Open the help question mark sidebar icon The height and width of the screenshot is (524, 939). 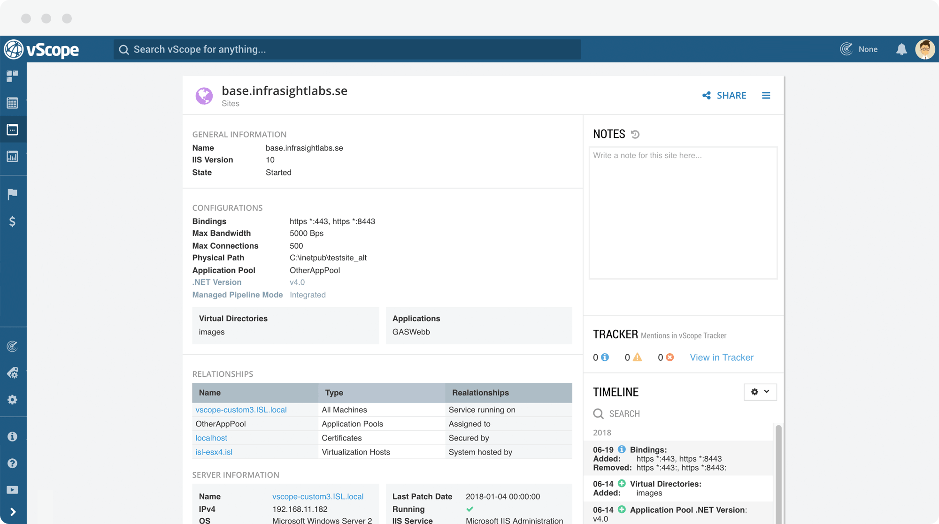pos(13,463)
